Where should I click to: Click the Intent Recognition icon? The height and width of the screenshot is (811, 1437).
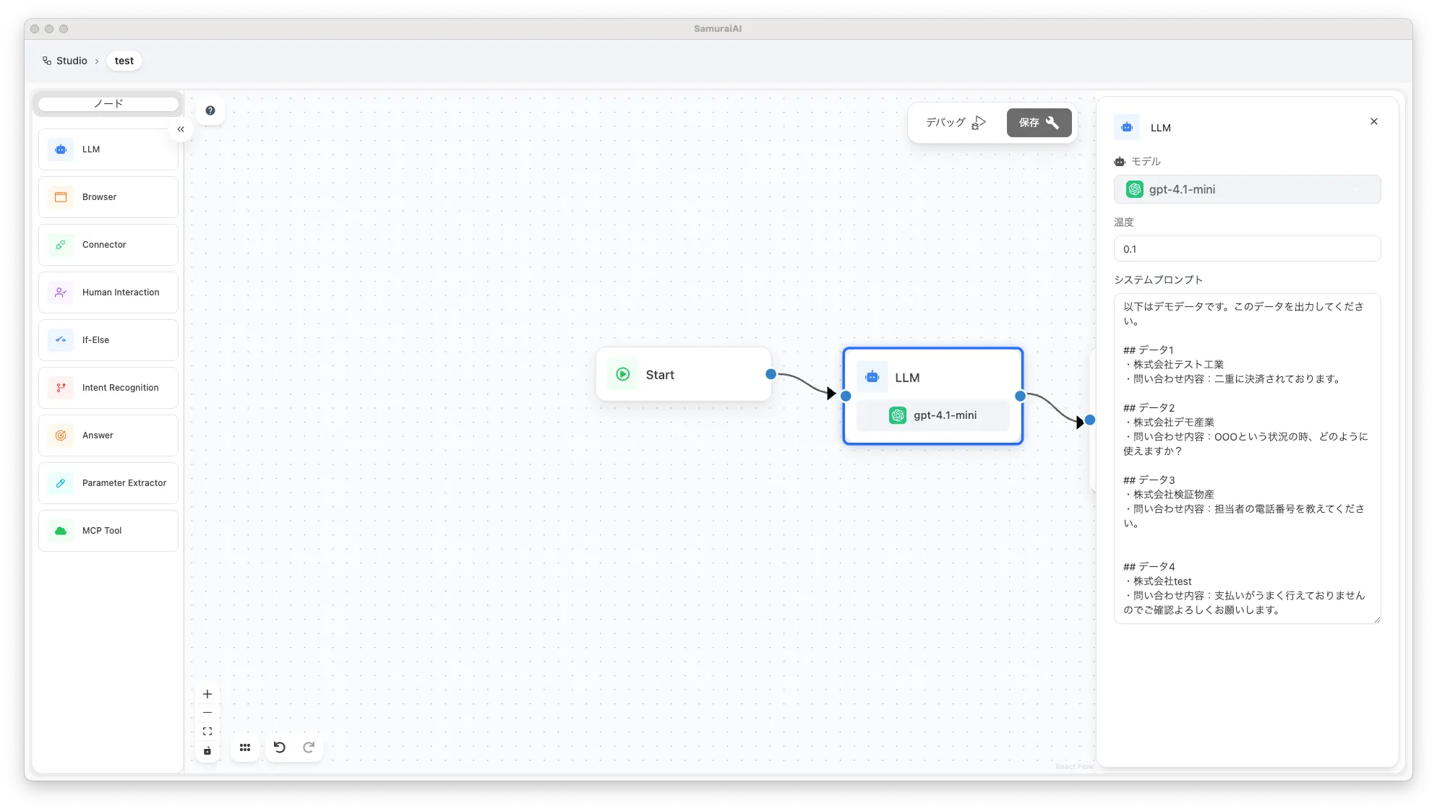[x=61, y=388]
